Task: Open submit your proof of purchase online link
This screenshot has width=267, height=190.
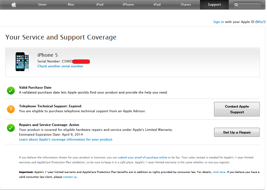Action: [x=143, y=158]
